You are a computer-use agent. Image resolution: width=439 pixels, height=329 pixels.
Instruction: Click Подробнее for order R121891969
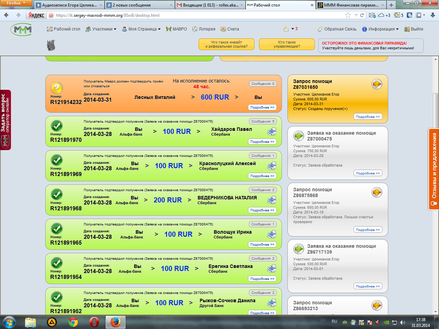pos(262,176)
